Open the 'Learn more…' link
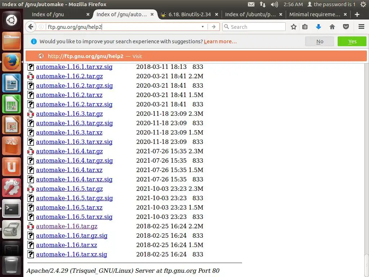Viewport: 369px width, 277px height. tap(220, 41)
